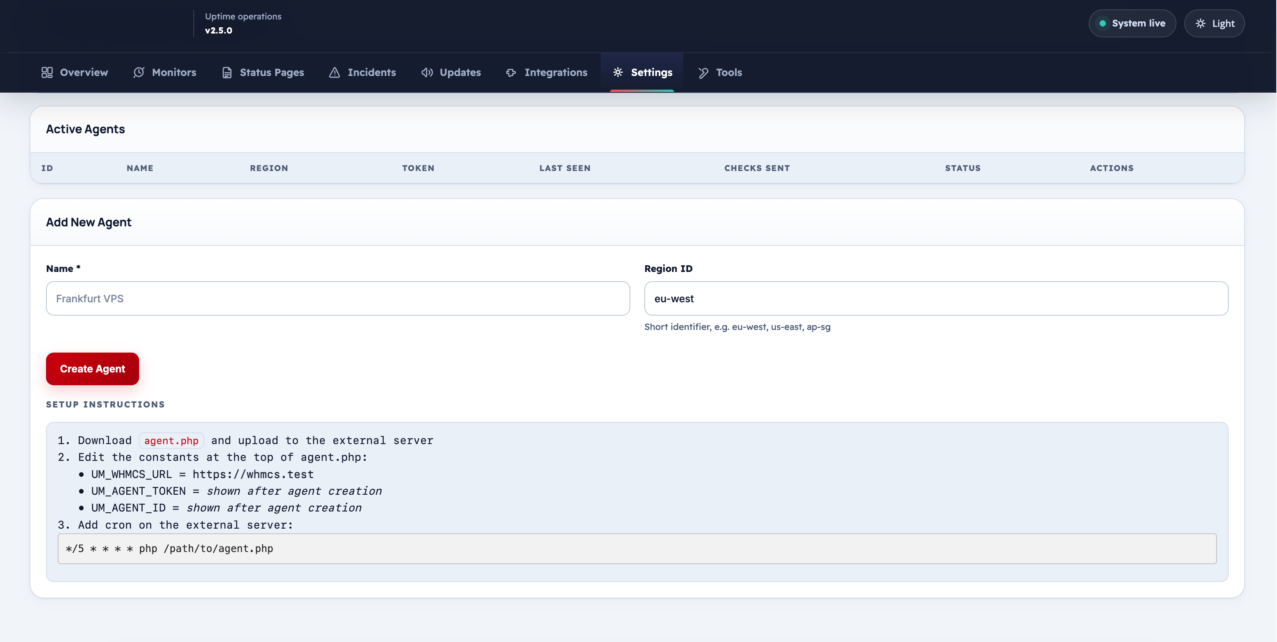The image size is (1277, 642).
Task: Click the Uptime operations header text
Action: coord(243,16)
